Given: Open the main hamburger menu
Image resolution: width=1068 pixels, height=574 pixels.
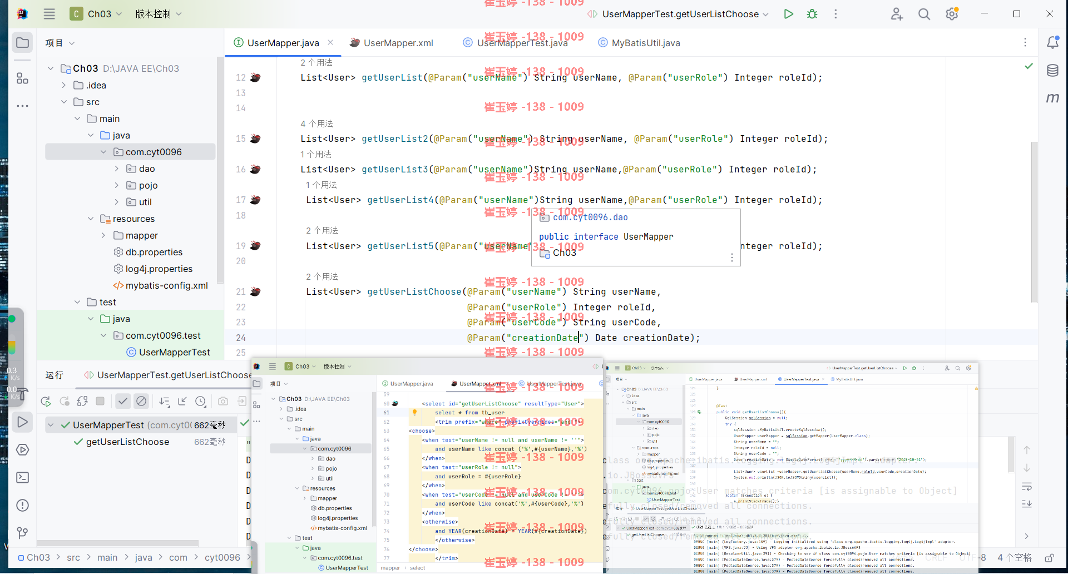Looking at the screenshot, I should point(50,14).
